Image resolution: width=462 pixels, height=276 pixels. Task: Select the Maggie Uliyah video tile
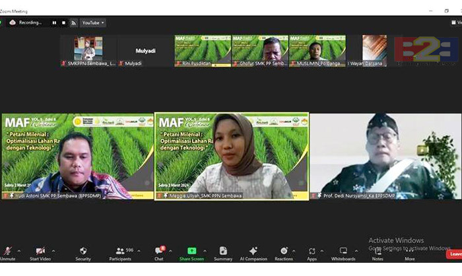tap(232, 156)
